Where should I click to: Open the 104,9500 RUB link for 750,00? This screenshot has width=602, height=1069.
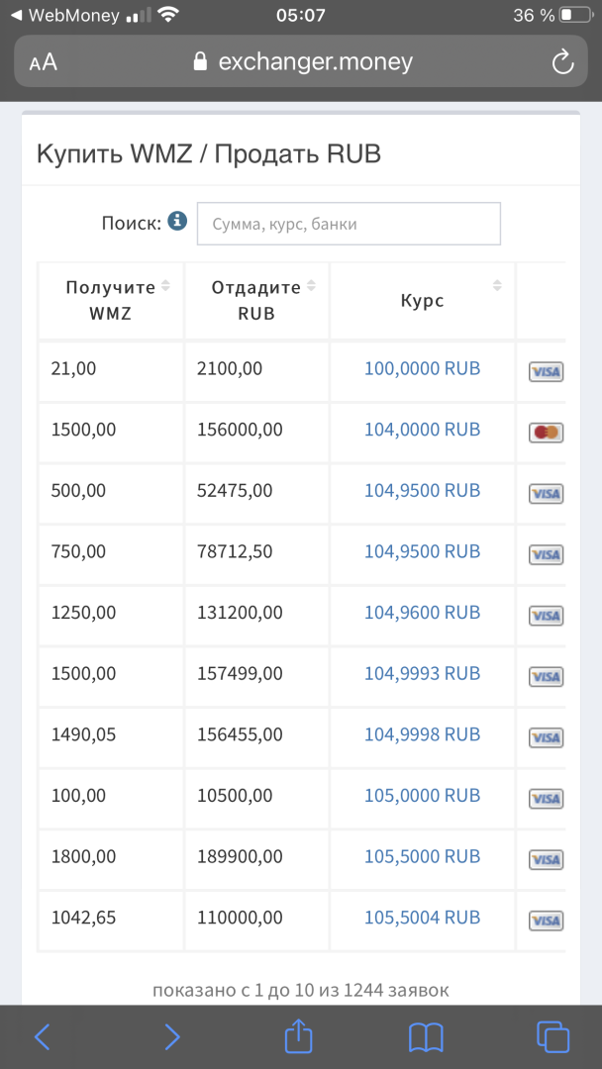422,551
